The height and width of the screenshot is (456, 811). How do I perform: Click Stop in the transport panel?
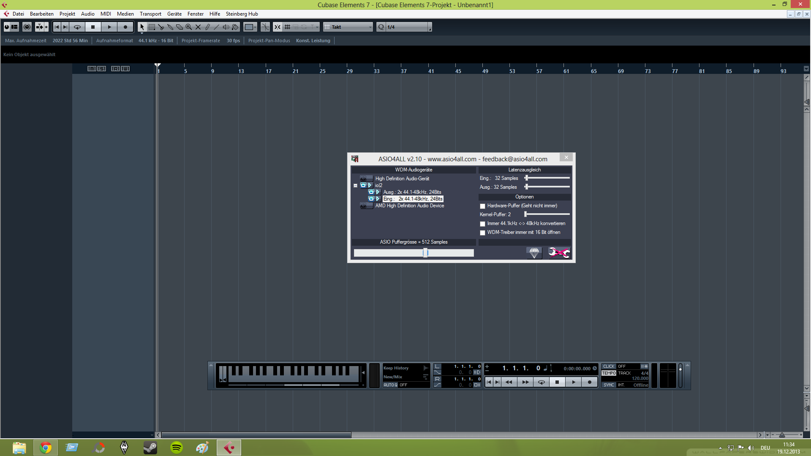click(557, 382)
